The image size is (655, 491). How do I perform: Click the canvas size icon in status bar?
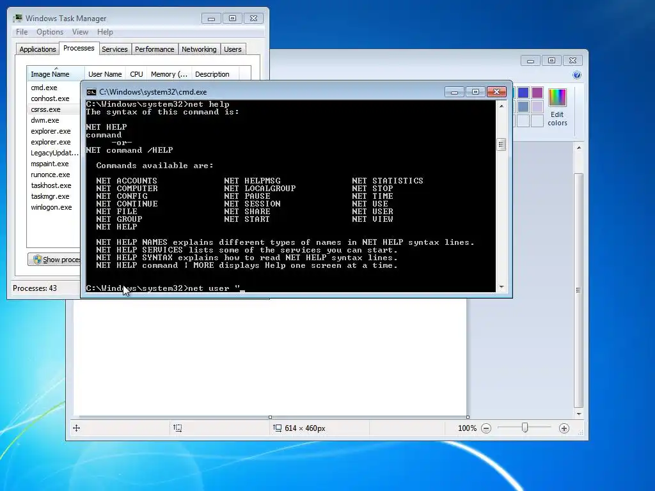(x=278, y=428)
